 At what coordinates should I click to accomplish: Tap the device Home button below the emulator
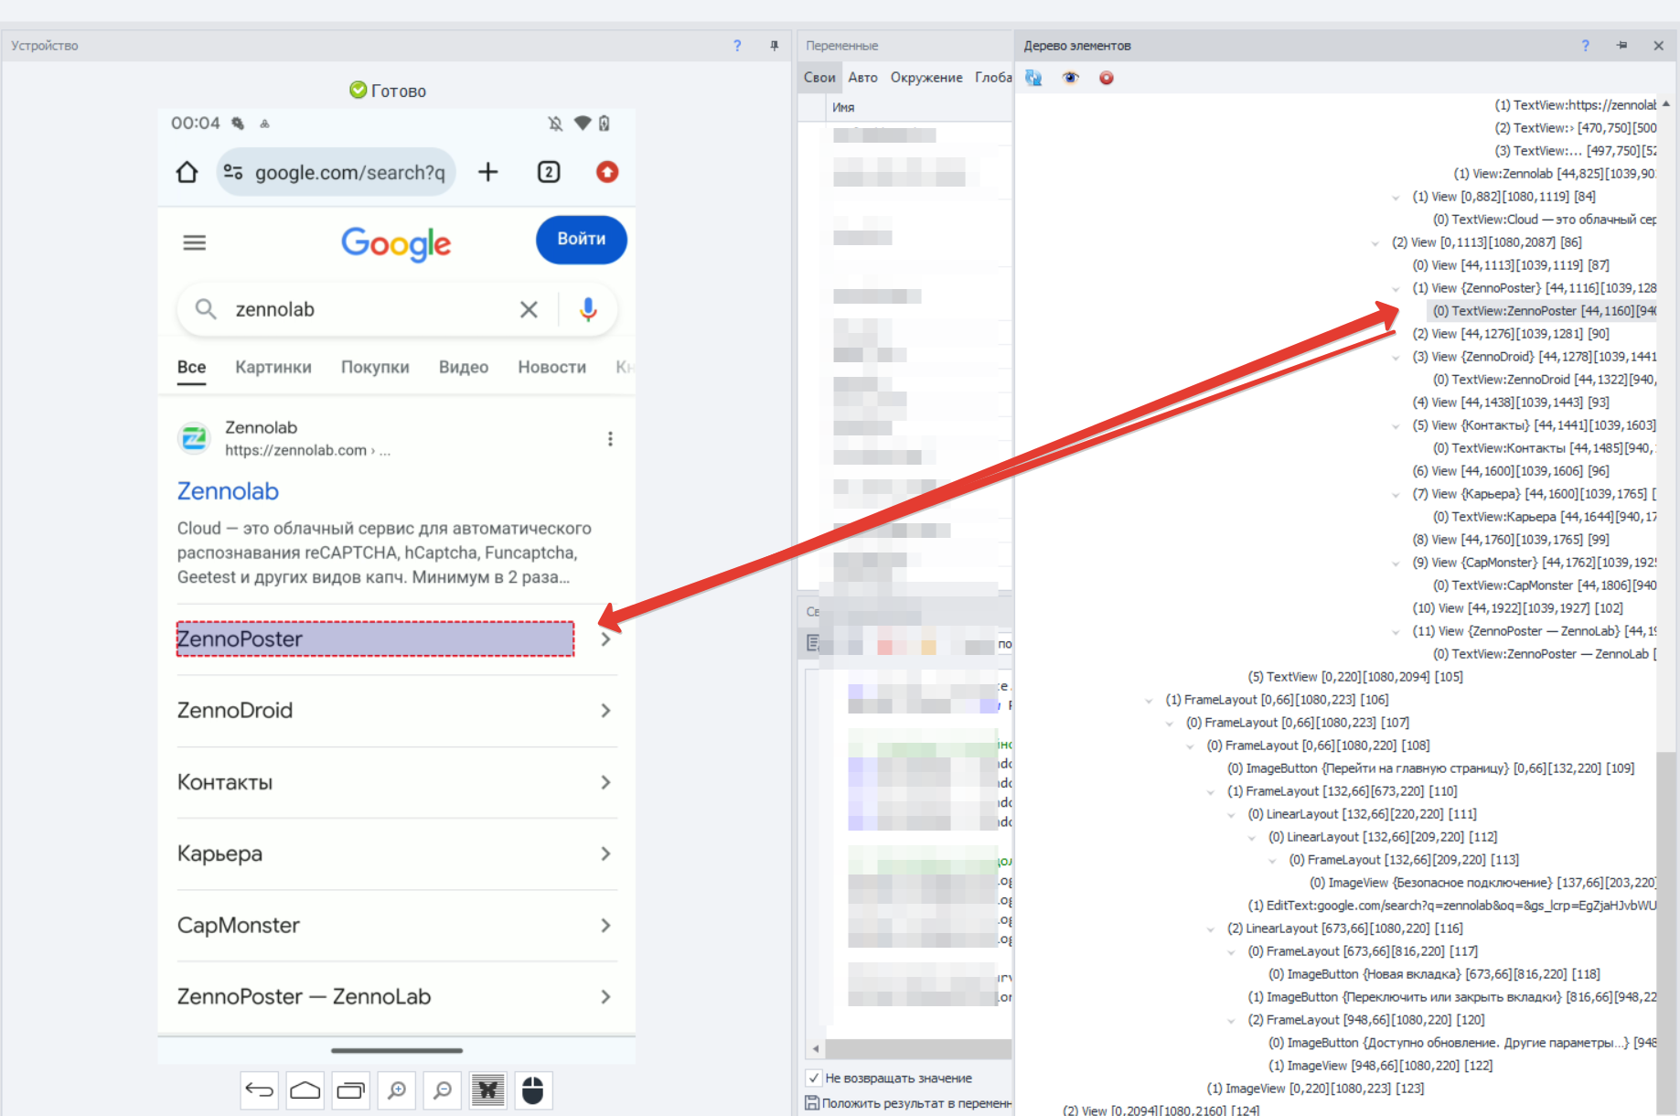pyautogui.click(x=305, y=1089)
